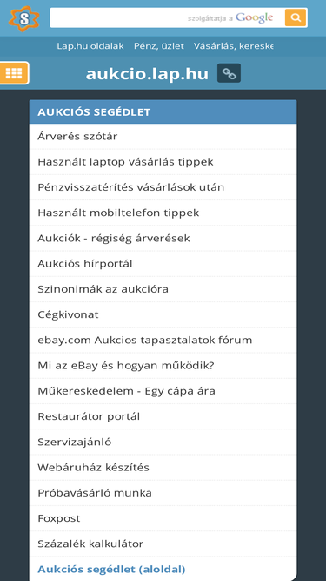Read Mi az eBay és hogyan működik?
The image size is (326, 581).
coord(126,366)
